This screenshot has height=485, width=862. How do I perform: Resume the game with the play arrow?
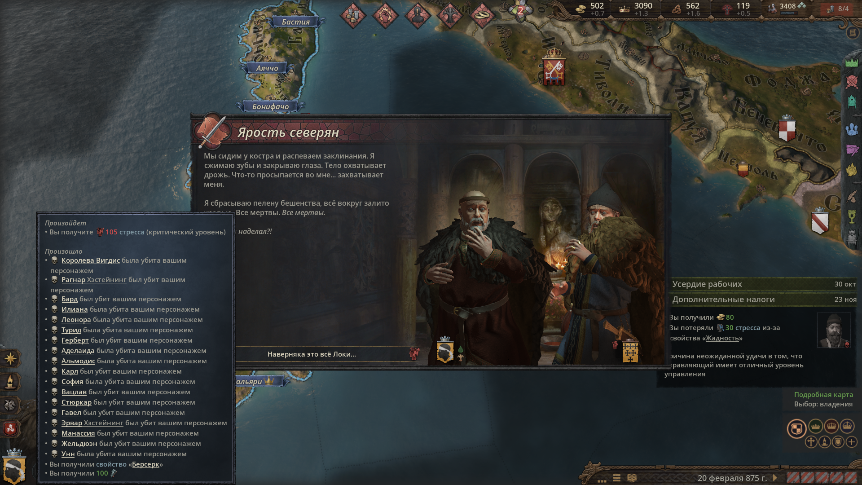pos(775,478)
